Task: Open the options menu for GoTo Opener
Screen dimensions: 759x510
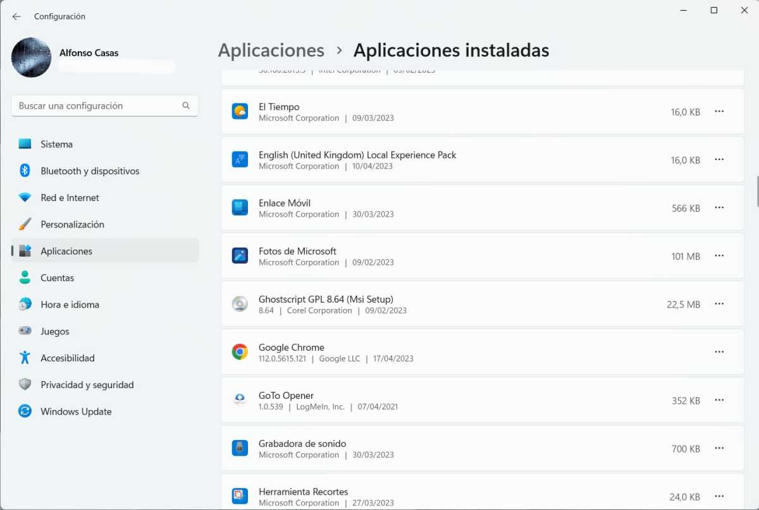Action: tap(719, 399)
